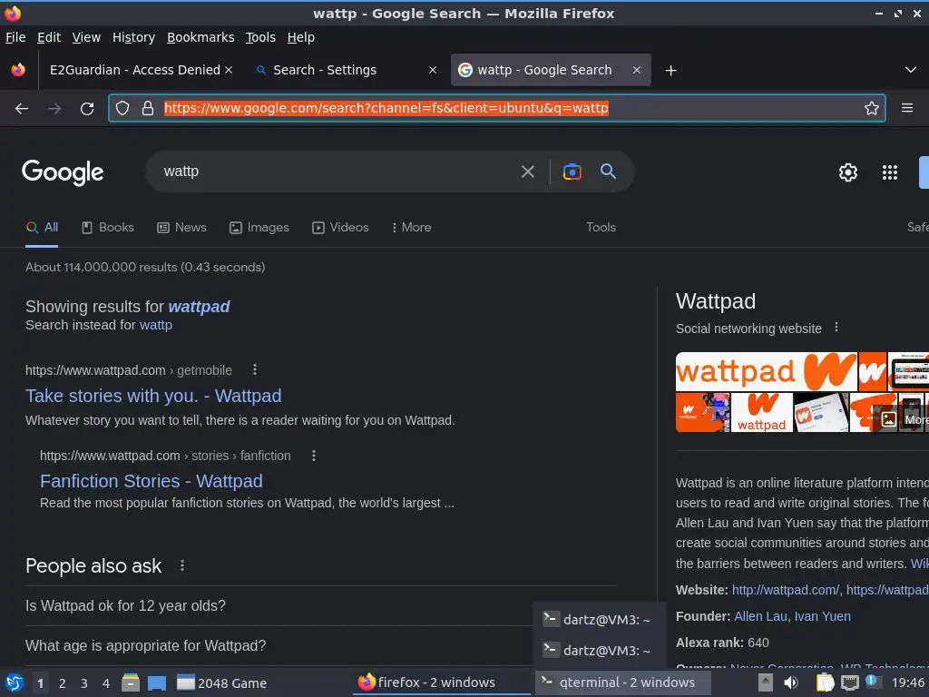Image resolution: width=929 pixels, height=697 pixels.
Task: Click the suggested wattpad spelling link
Action: tap(199, 307)
